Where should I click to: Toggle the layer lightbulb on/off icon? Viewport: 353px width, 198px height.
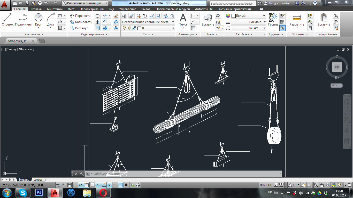coord(124,28)
